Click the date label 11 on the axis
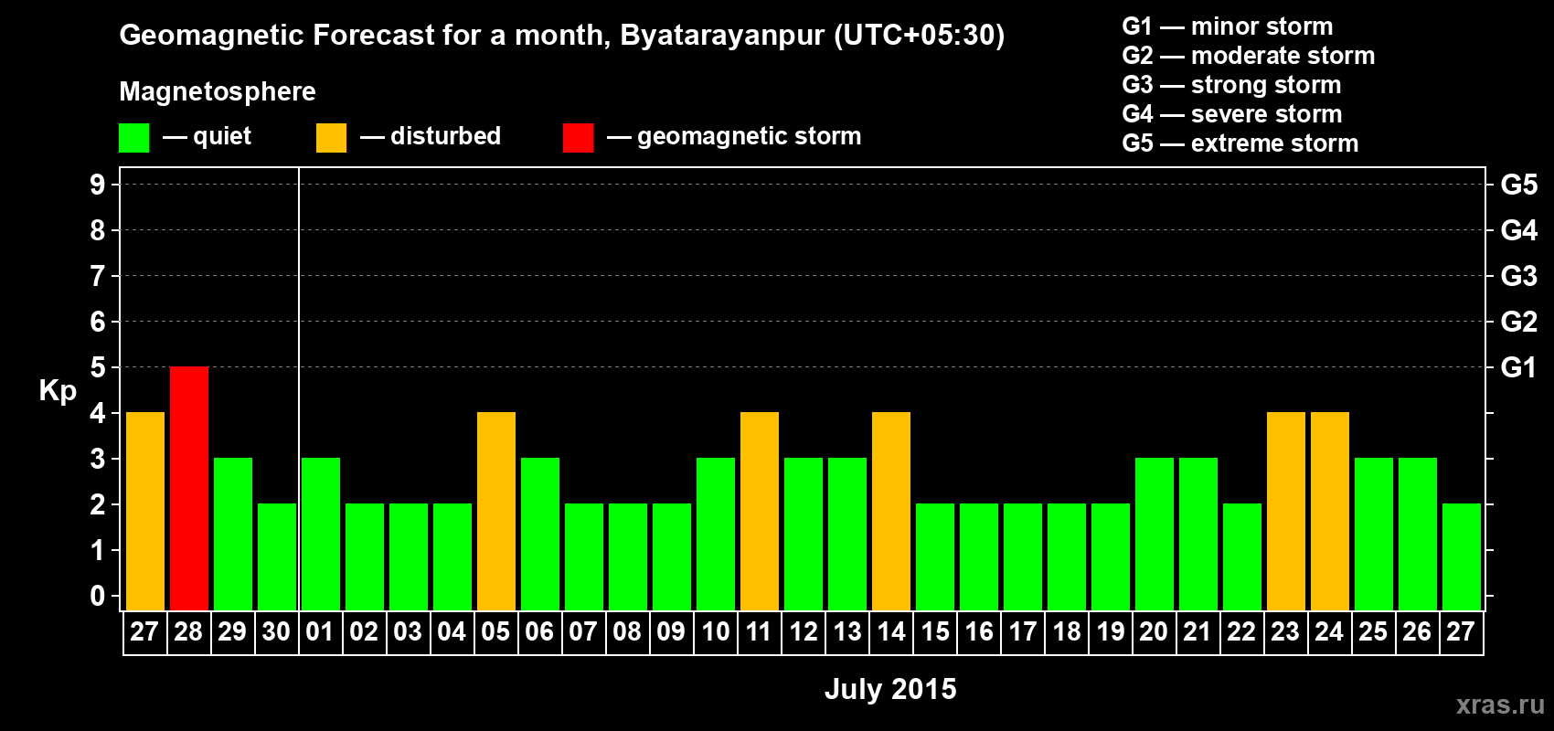Viewport: 1554px width, 731px height. 759,632
